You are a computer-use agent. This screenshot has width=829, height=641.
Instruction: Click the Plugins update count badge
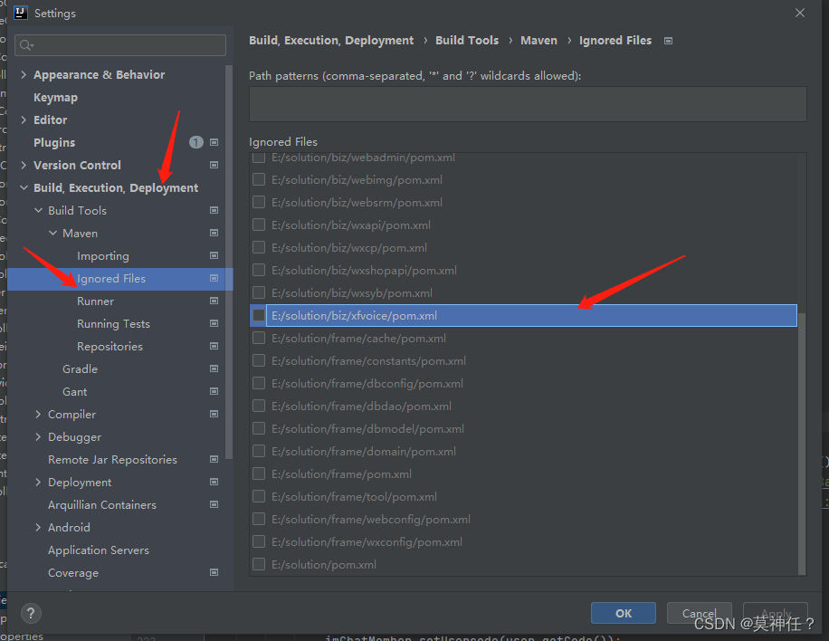pyautogui.click(x=196, y=142)
